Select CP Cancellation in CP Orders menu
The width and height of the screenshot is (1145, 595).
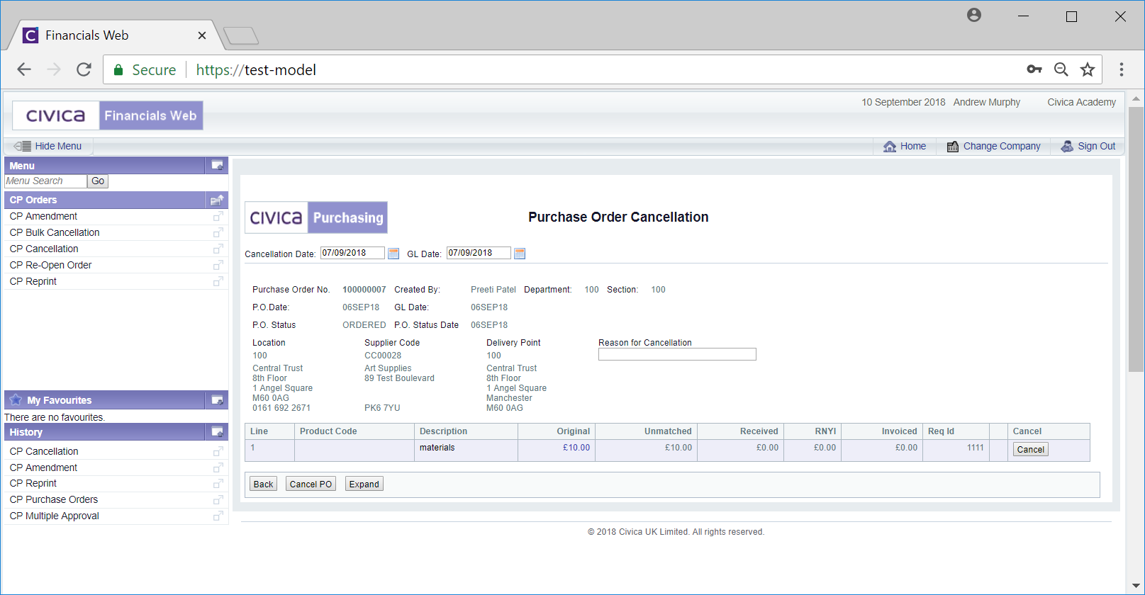(44, 249)
